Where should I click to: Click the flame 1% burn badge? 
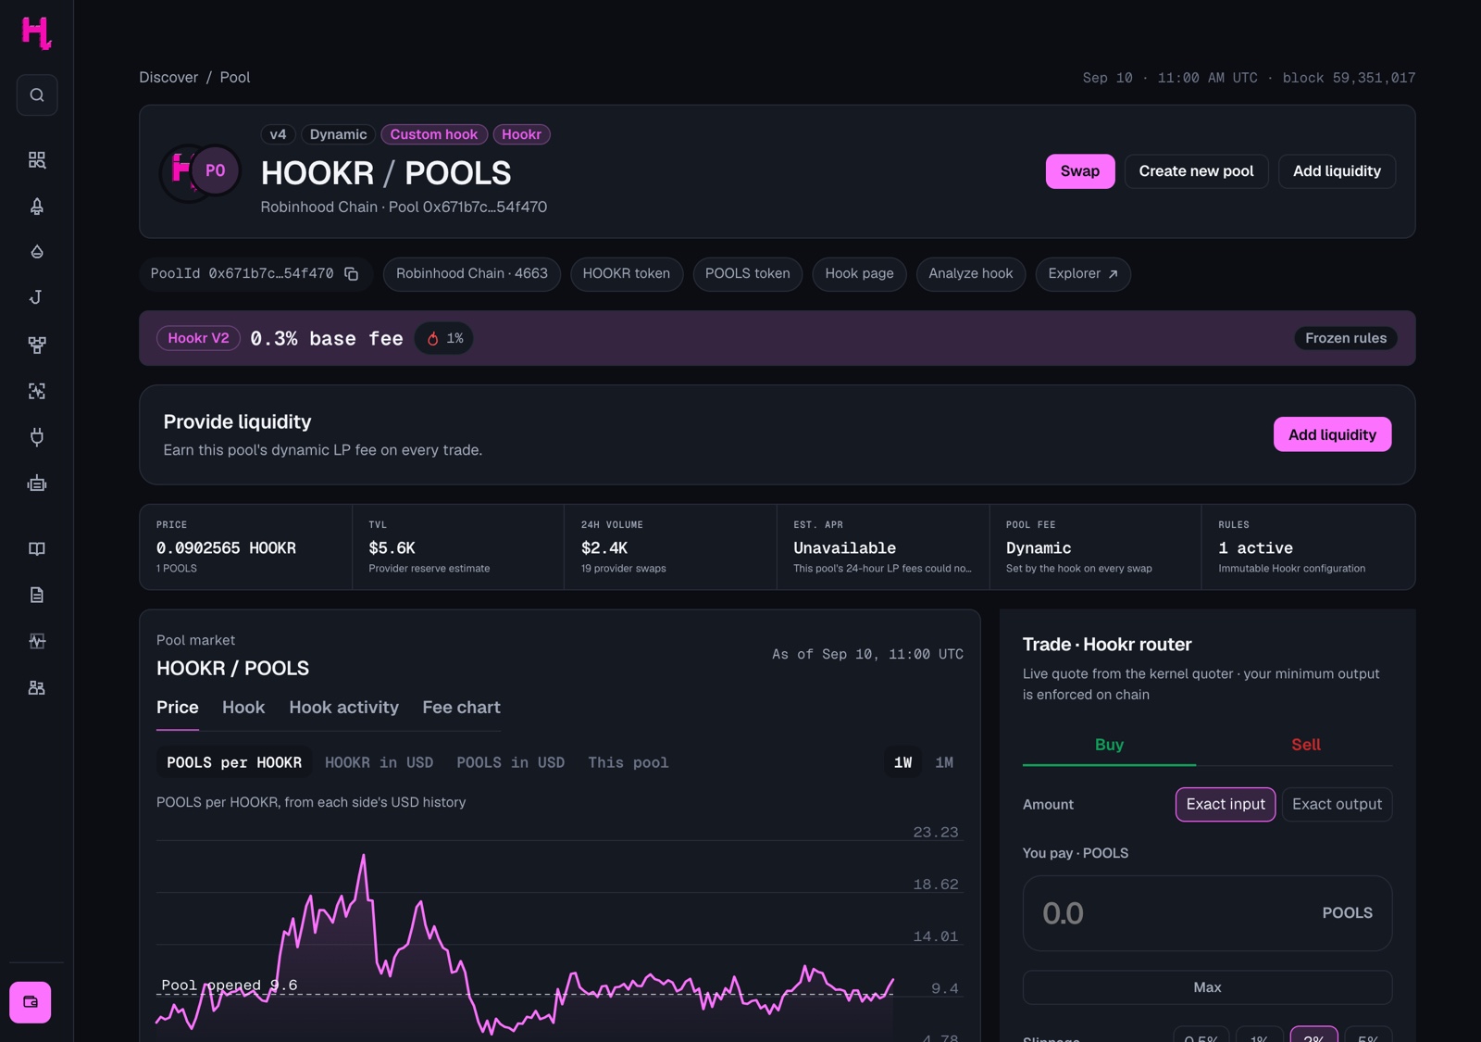[x=444, y=338]
